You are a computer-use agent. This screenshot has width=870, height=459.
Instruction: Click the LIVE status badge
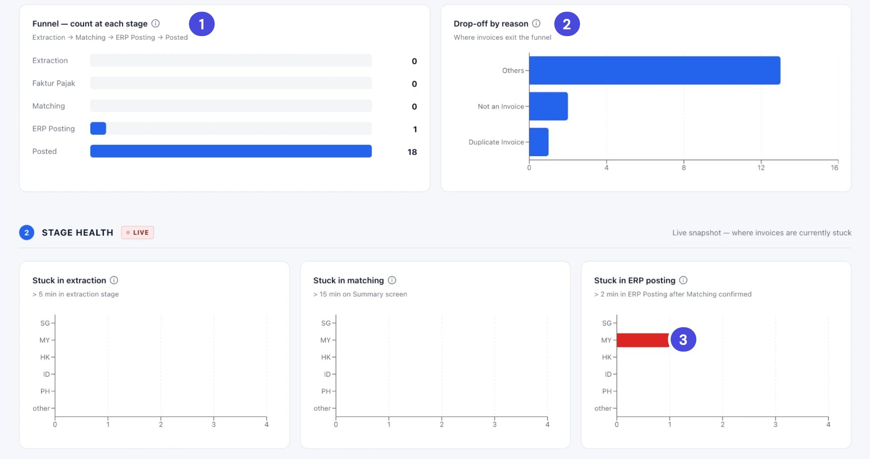(x=138, y=232)
